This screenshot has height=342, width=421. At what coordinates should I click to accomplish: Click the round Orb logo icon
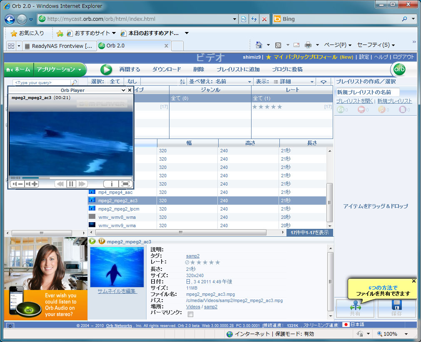point(399,69)
